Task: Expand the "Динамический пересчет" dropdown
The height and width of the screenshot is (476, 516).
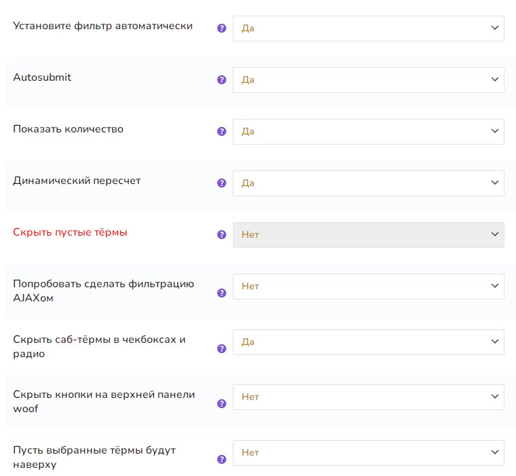Action: (x=368, y=183)
